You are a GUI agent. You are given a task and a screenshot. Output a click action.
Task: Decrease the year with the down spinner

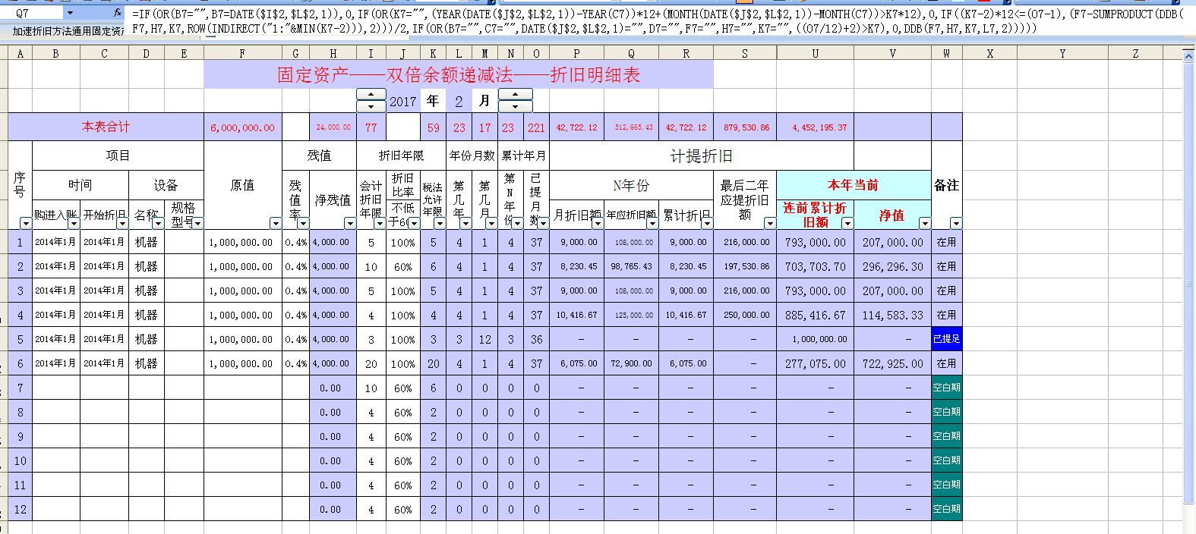click(371, 106)
